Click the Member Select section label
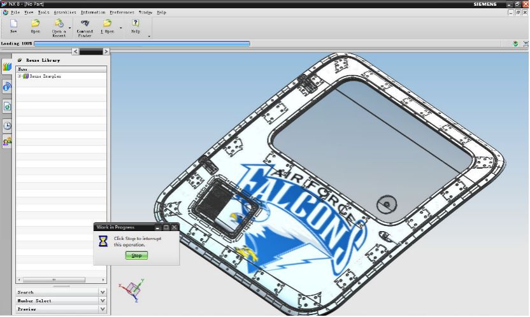 (x=34, y=300)
